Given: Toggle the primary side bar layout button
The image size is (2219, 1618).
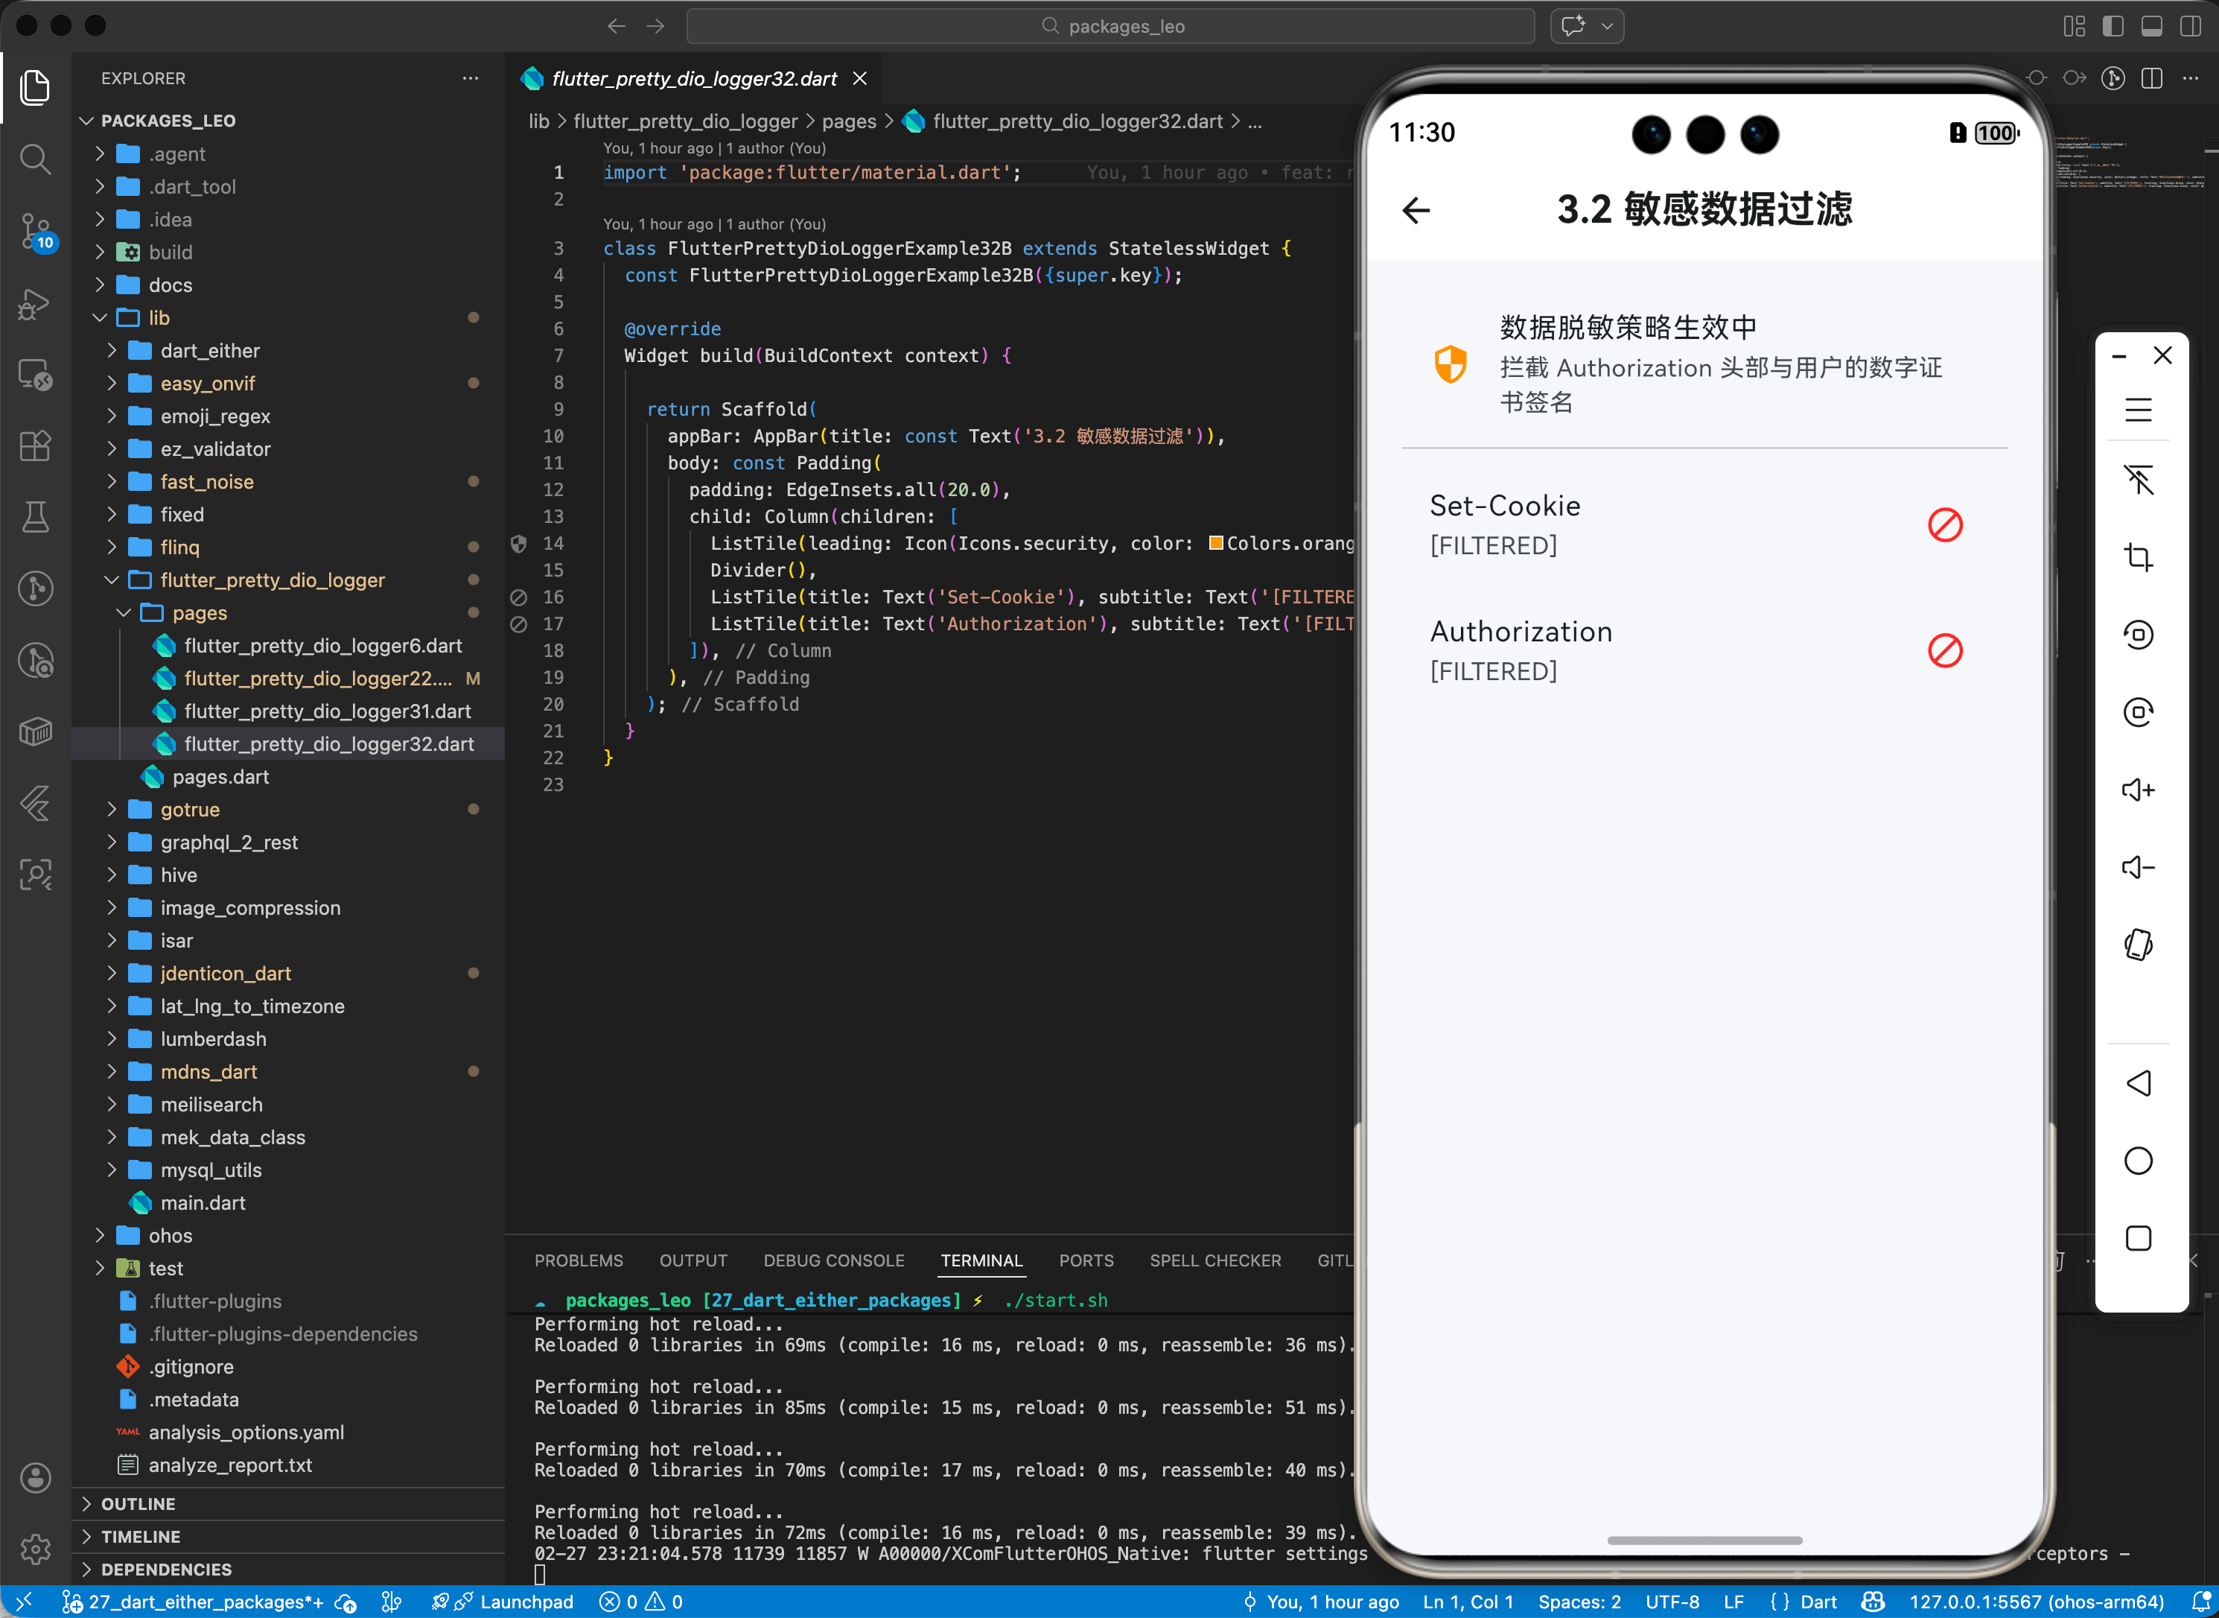Looking at the screenshot, I should point(2113,26).
